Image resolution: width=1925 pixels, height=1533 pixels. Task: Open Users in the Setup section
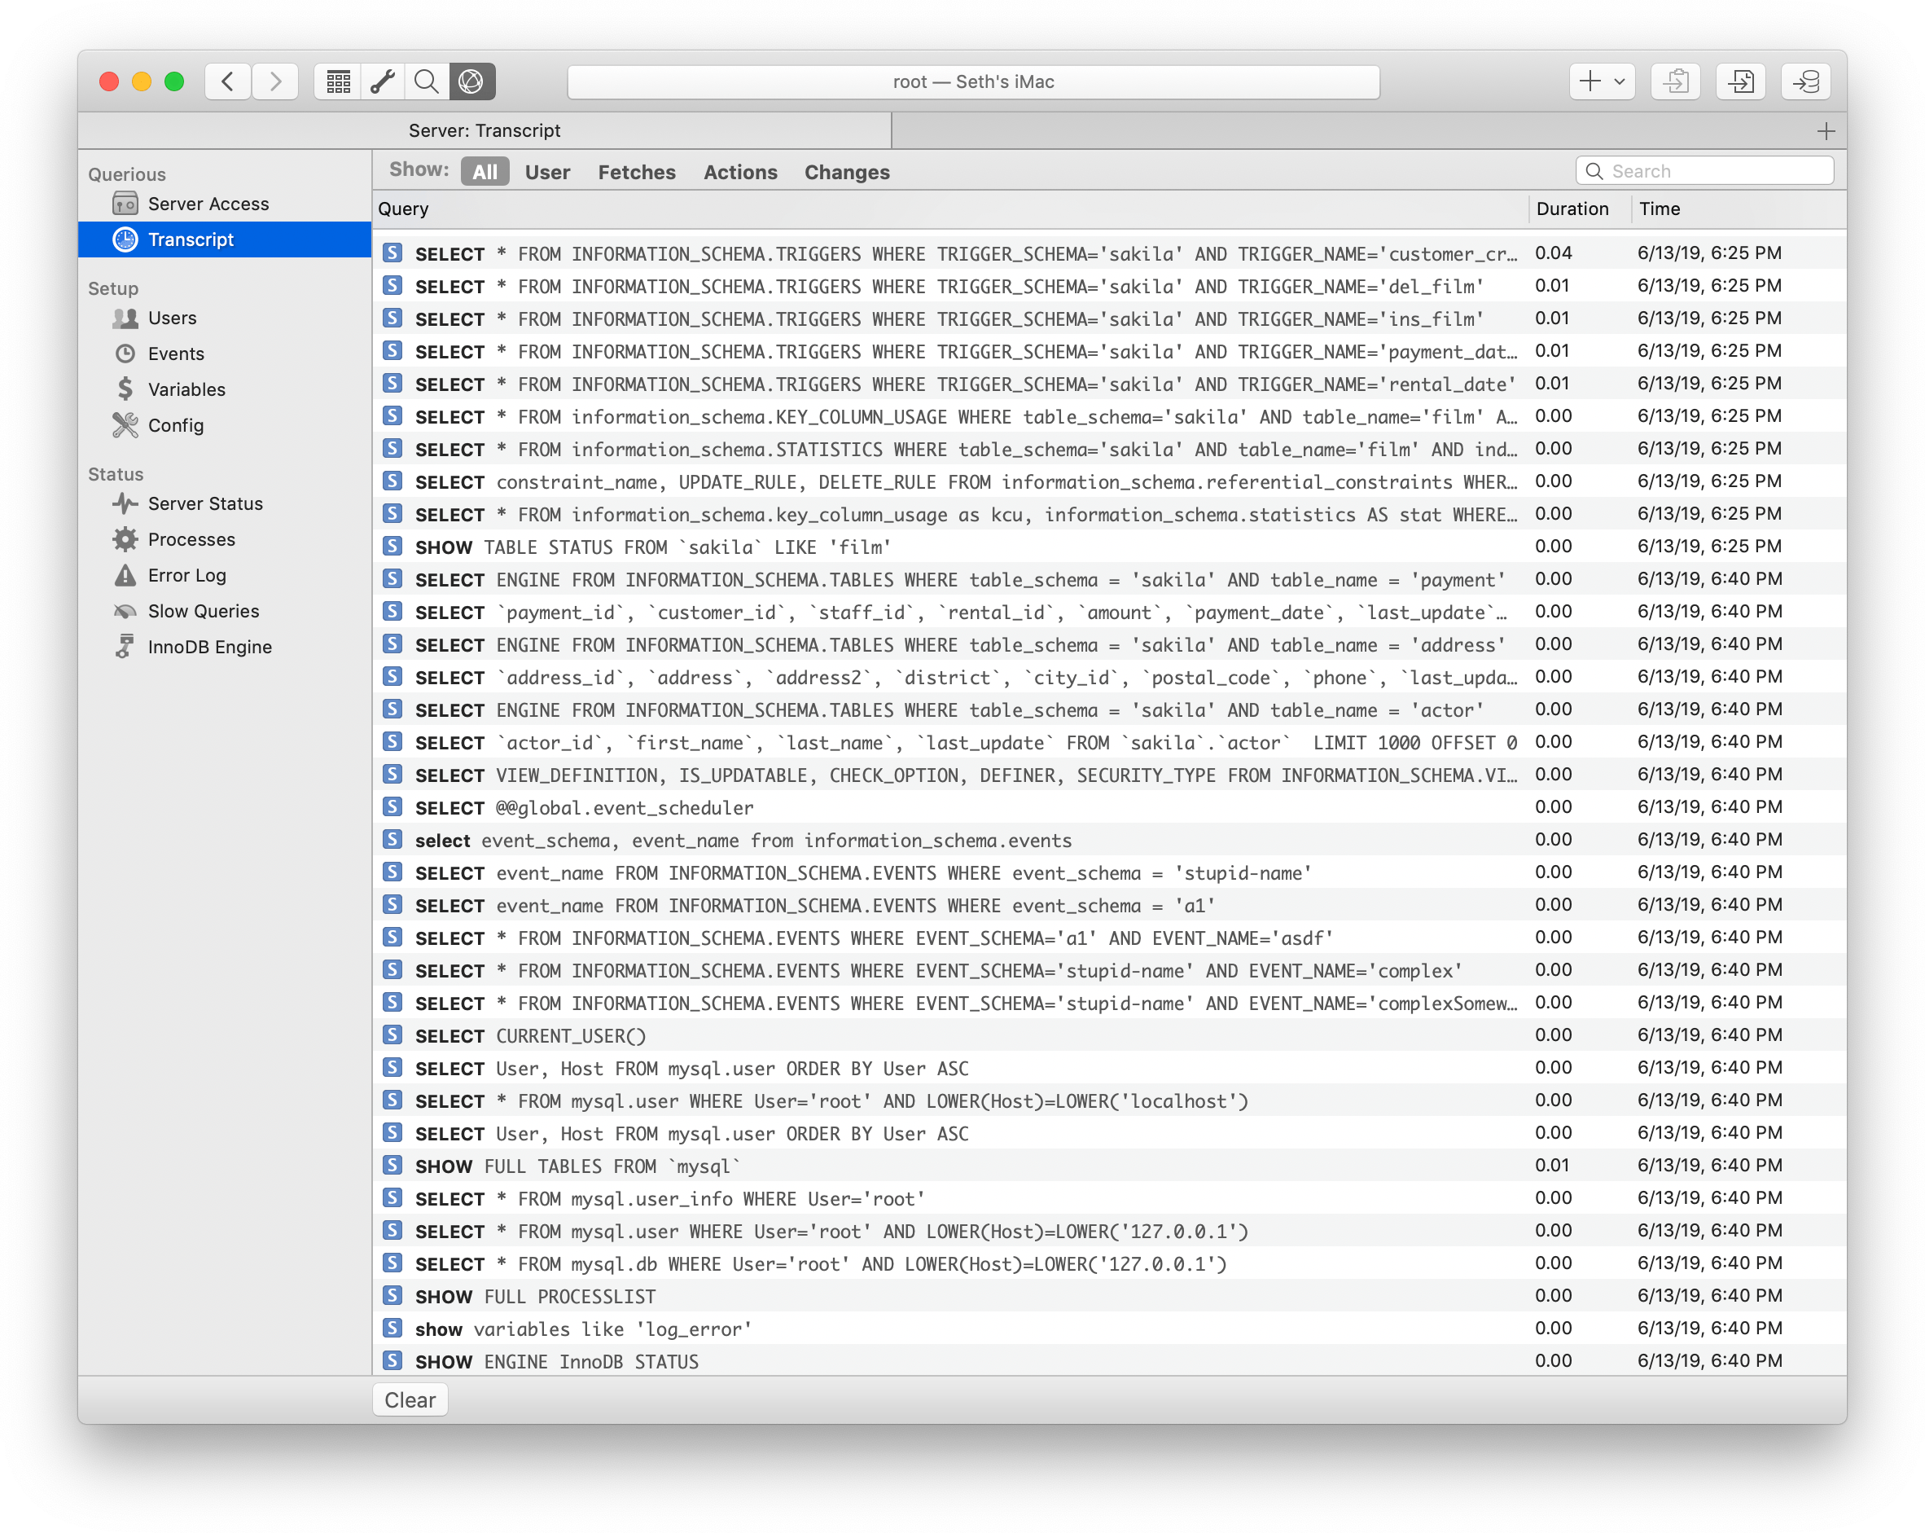coord(224,318)
